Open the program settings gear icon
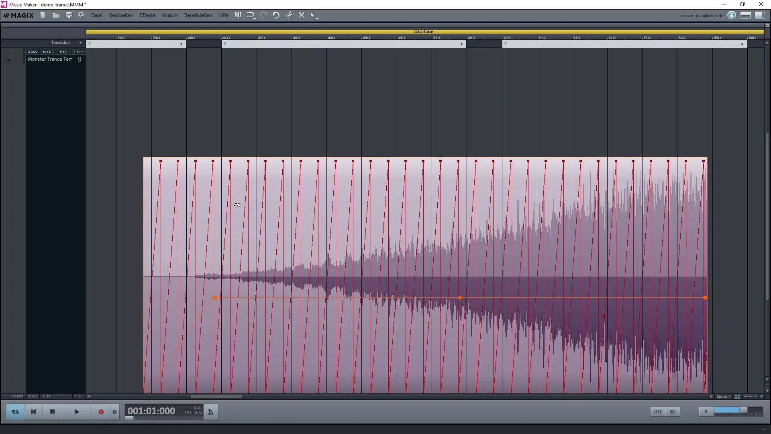The image size is (771, 434). click(x=82, y=15)
